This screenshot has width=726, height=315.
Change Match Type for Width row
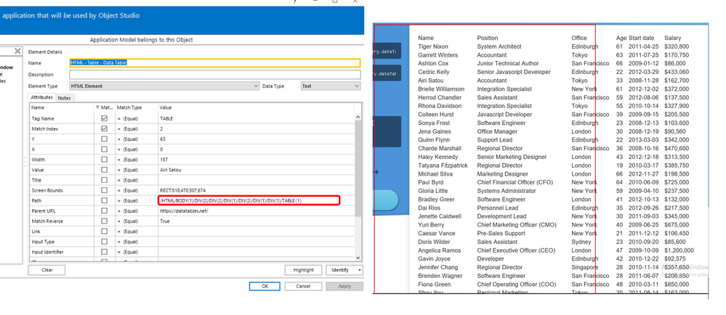tap(136, 160)
